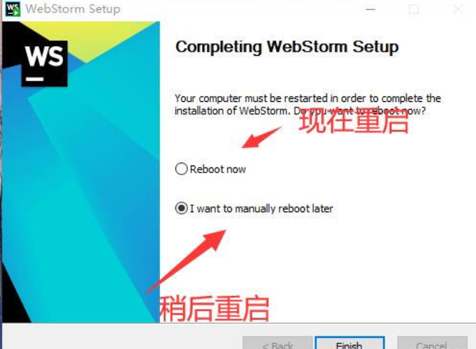Click the "Reboot now" label text
The width and height of the screenshot is (476, 349).
click(x=217, y=169)
